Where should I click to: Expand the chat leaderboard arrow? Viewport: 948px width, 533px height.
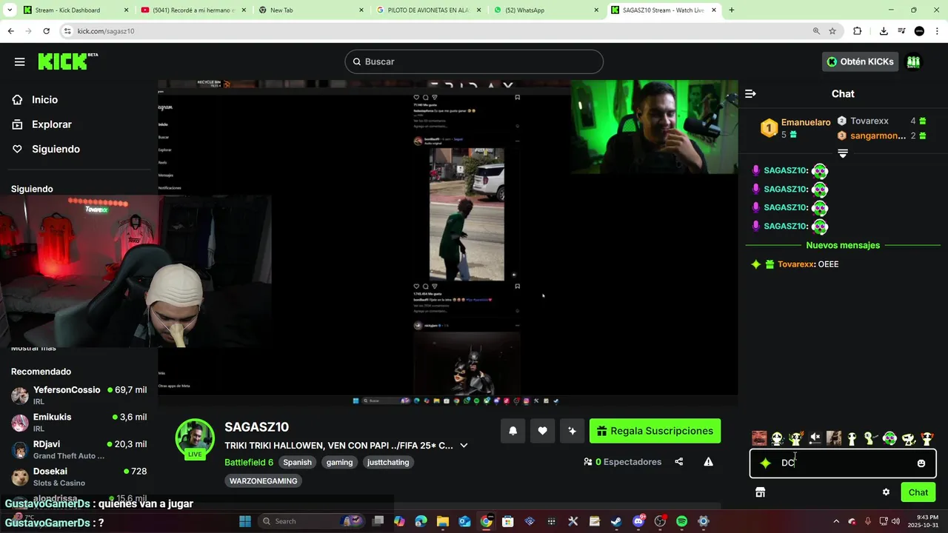tap(842, 153)
